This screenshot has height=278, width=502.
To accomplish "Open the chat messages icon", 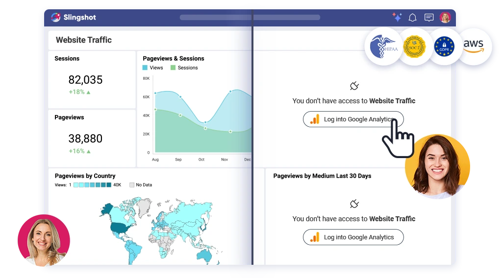I will click(x=429, y=18).
